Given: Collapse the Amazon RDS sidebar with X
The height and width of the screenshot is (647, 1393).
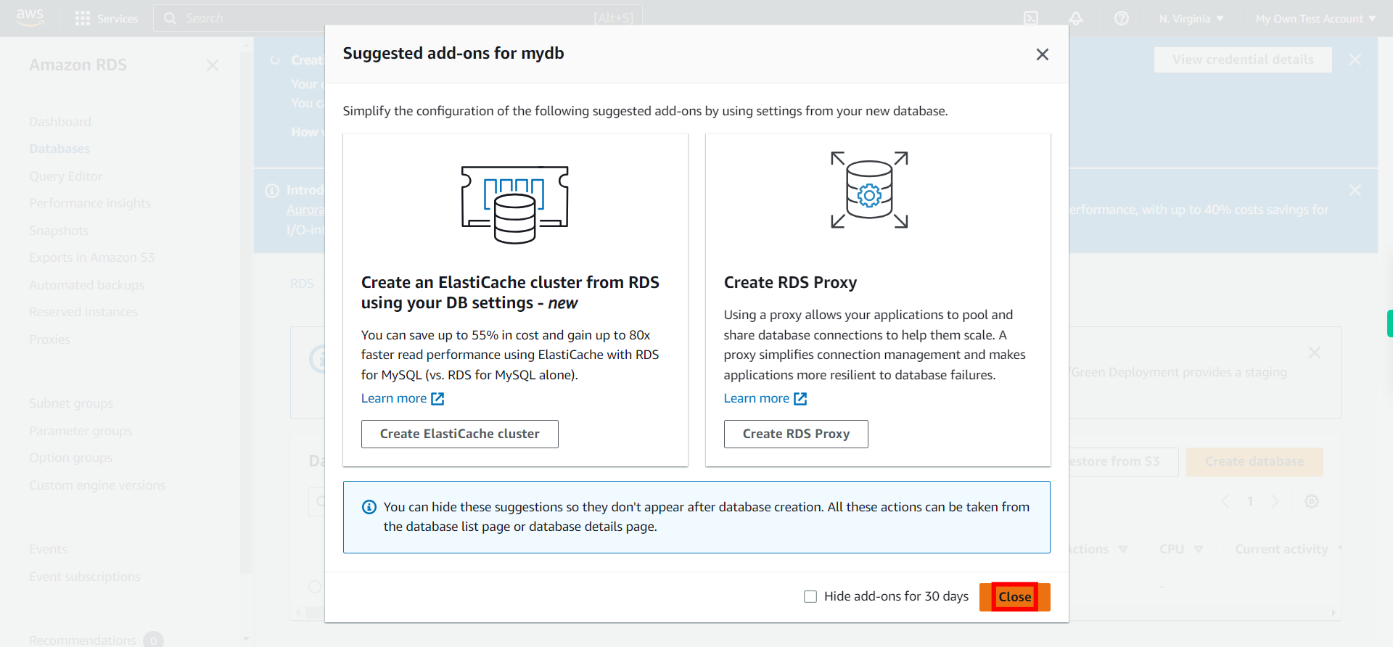Looking at the screenshot, I should tap(212, 65).
